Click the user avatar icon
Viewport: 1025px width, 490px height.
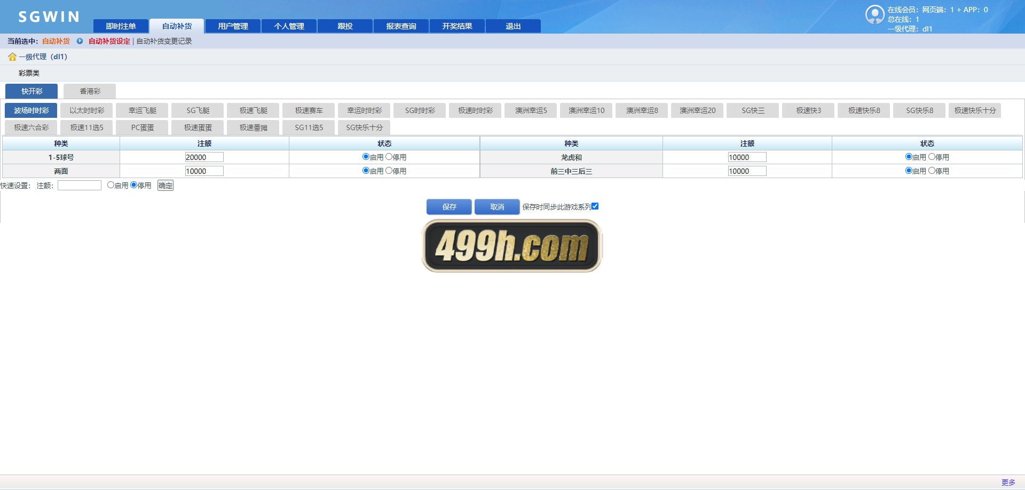pyautogui.click(x=875, y=15)
